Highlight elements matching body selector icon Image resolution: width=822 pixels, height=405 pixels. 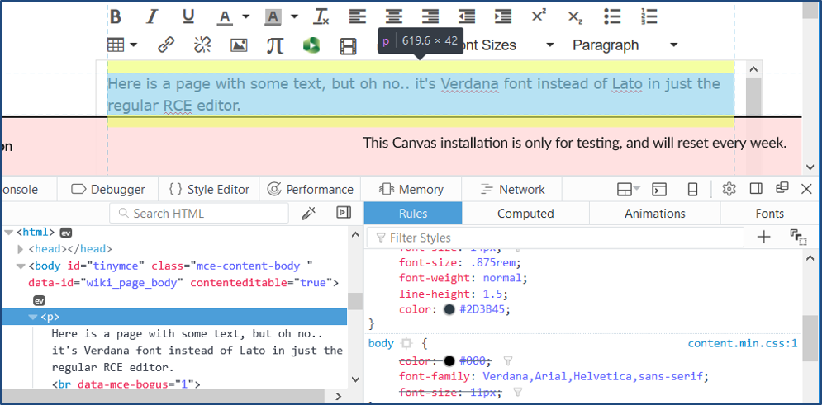pyautogui.click(x=406, y=344)
